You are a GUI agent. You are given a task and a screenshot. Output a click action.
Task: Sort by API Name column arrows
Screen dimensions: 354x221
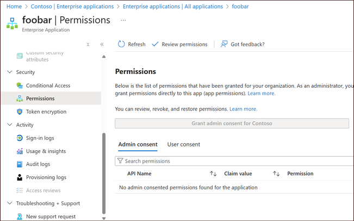(x=213, y=174)
